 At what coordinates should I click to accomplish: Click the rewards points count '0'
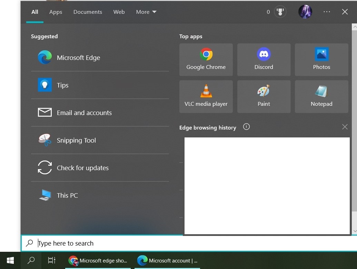click(268, 12)
